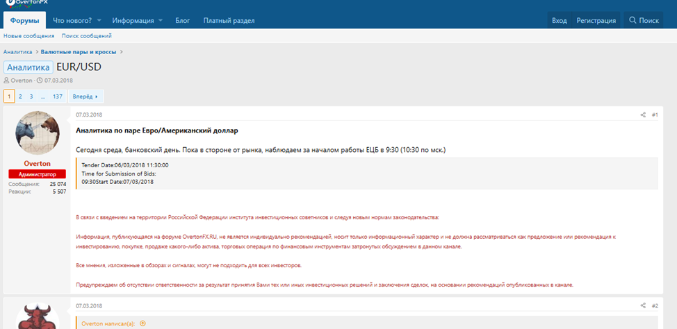Viewport: 677px width, 329px height.
Task: Click the share icon on post #2
Action: click(643, 305)
